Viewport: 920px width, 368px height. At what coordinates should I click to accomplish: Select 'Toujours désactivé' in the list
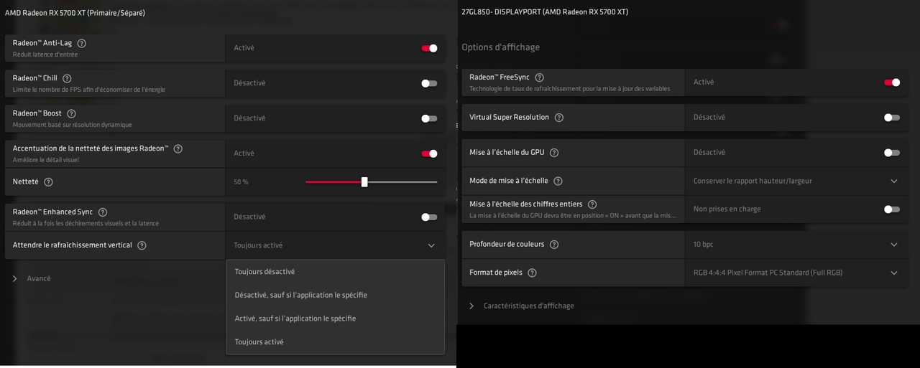tap(336, 272)
